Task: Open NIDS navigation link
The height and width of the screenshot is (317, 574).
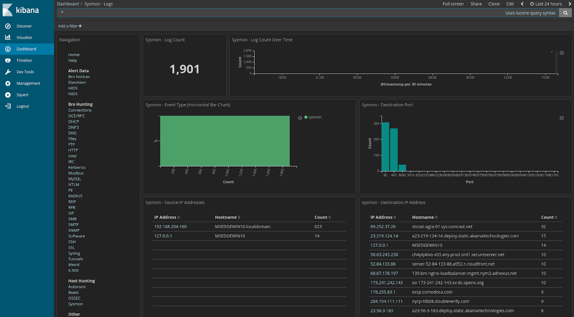Action: tap(73, 94)
